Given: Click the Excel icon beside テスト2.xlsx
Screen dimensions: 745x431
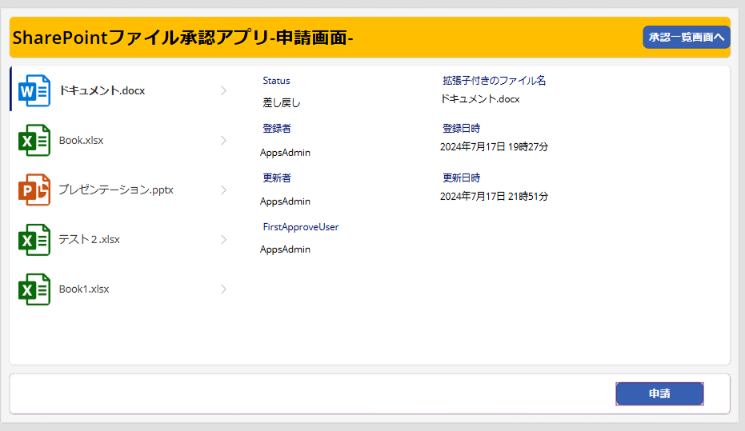Looking at the screenshot, I should [34, 240].
